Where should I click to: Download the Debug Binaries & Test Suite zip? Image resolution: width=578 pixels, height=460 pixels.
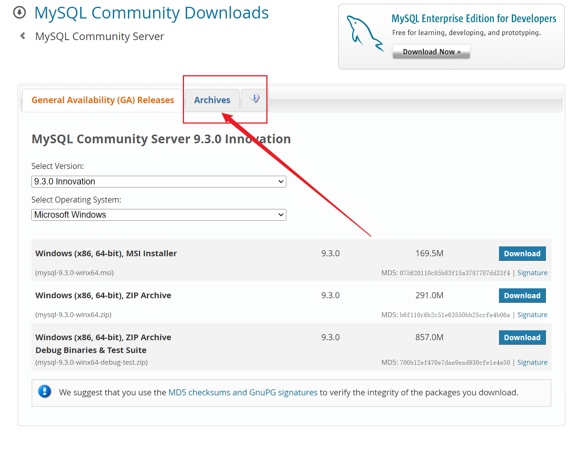coord(522,338)
